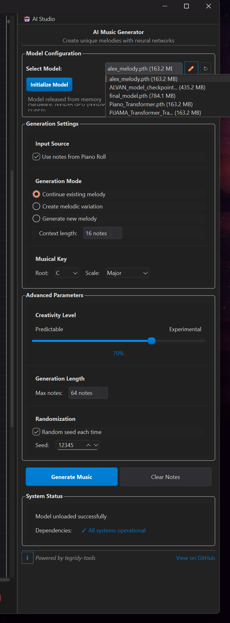Select Generate new melody radio button
Screen dimensions: 230x623
point(37,219)
